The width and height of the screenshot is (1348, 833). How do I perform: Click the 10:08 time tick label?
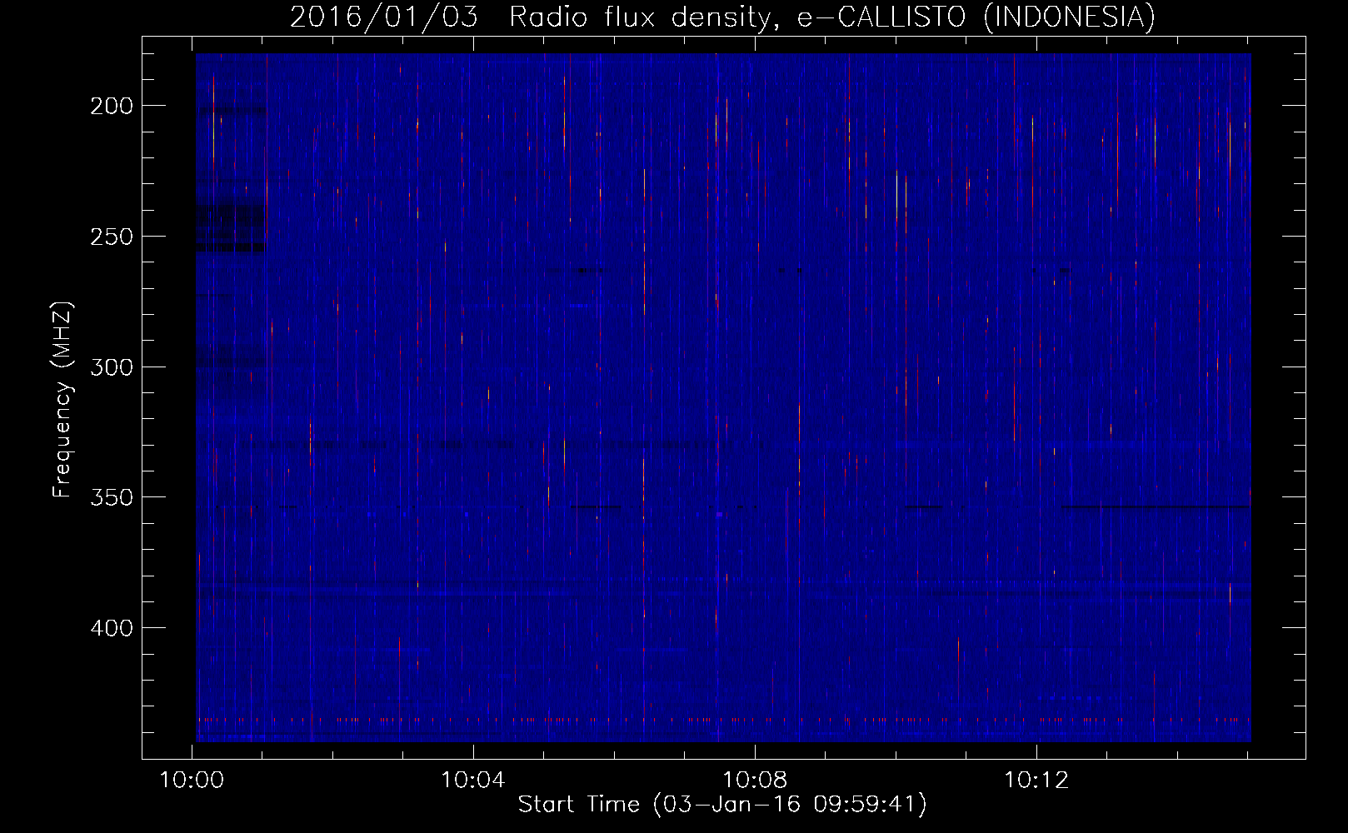click(755, 781)
